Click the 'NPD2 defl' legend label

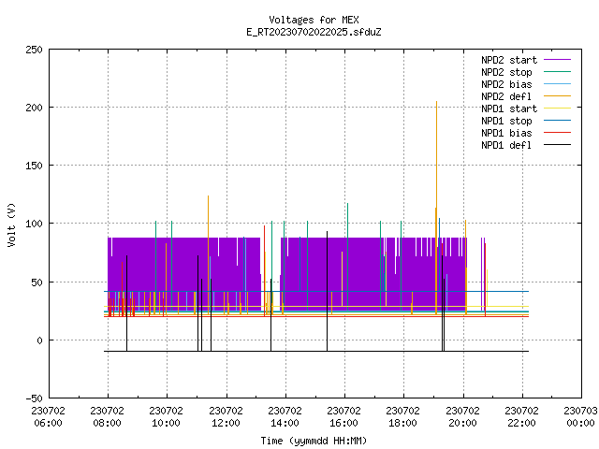pyautogui.click(x=506, y=96)
